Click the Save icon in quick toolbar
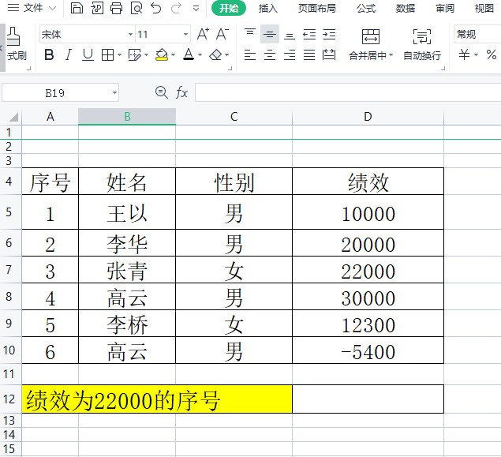The image size is (501, 457). click(77, 8)
